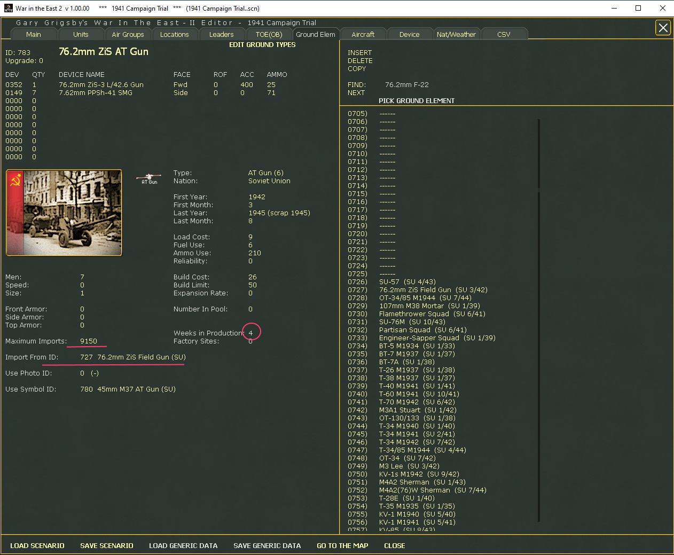Screen dimensions: 674x555
Task: Close the editor with the X icon
Action: pyautogui.click(x=663, y=28)
